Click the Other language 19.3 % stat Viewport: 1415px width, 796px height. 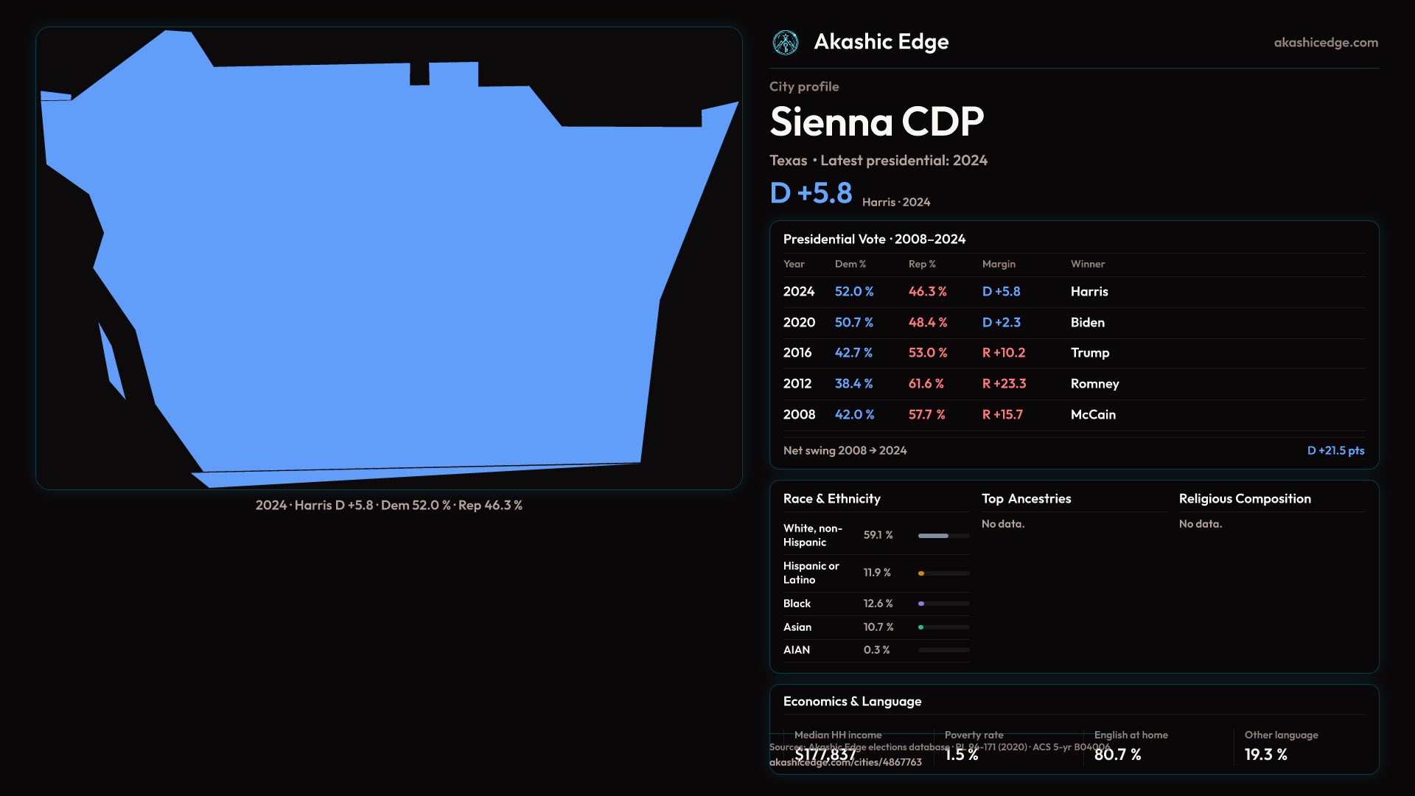[1265, 754]
